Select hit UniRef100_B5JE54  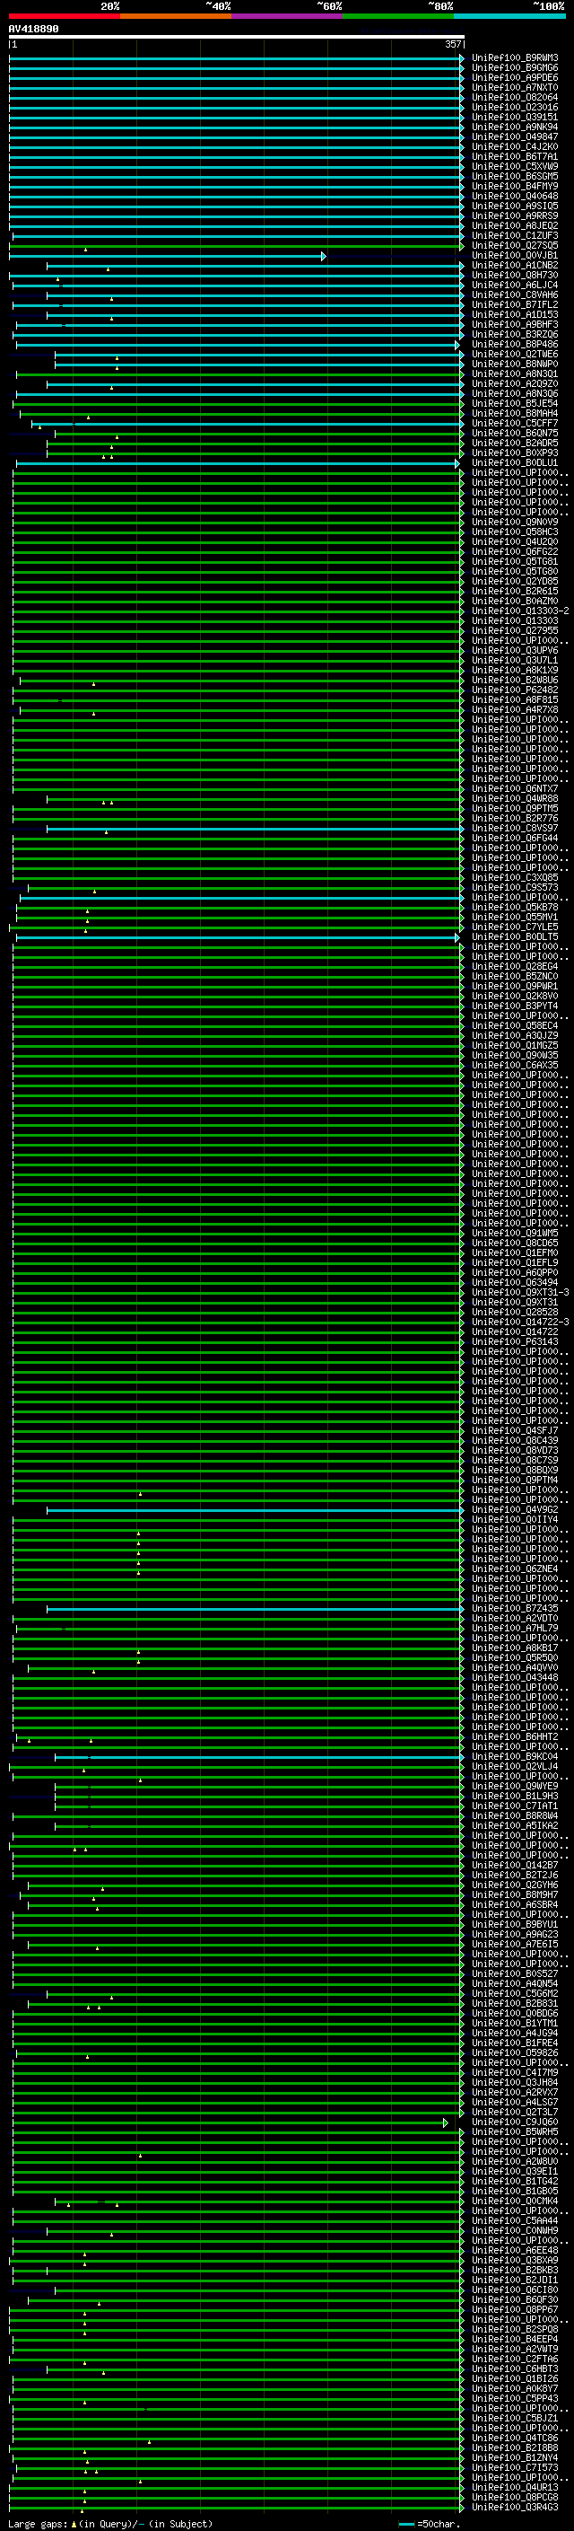[x=515, y=403]
